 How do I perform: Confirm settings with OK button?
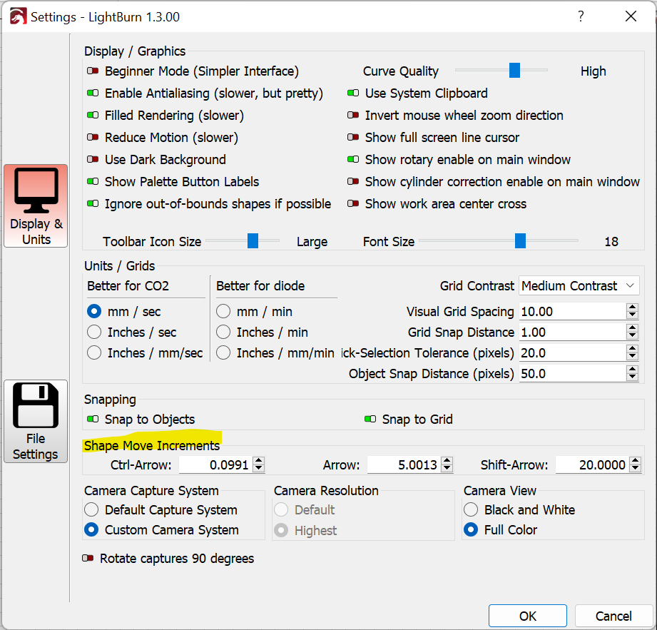click(528, 616)
